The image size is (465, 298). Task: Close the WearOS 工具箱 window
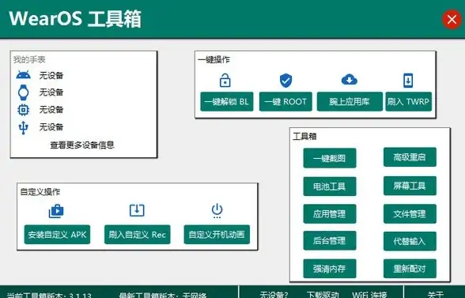[452, 20]
